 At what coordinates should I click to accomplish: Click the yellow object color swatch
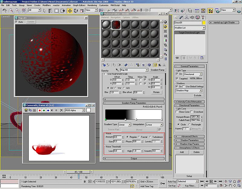pos(204,23)
